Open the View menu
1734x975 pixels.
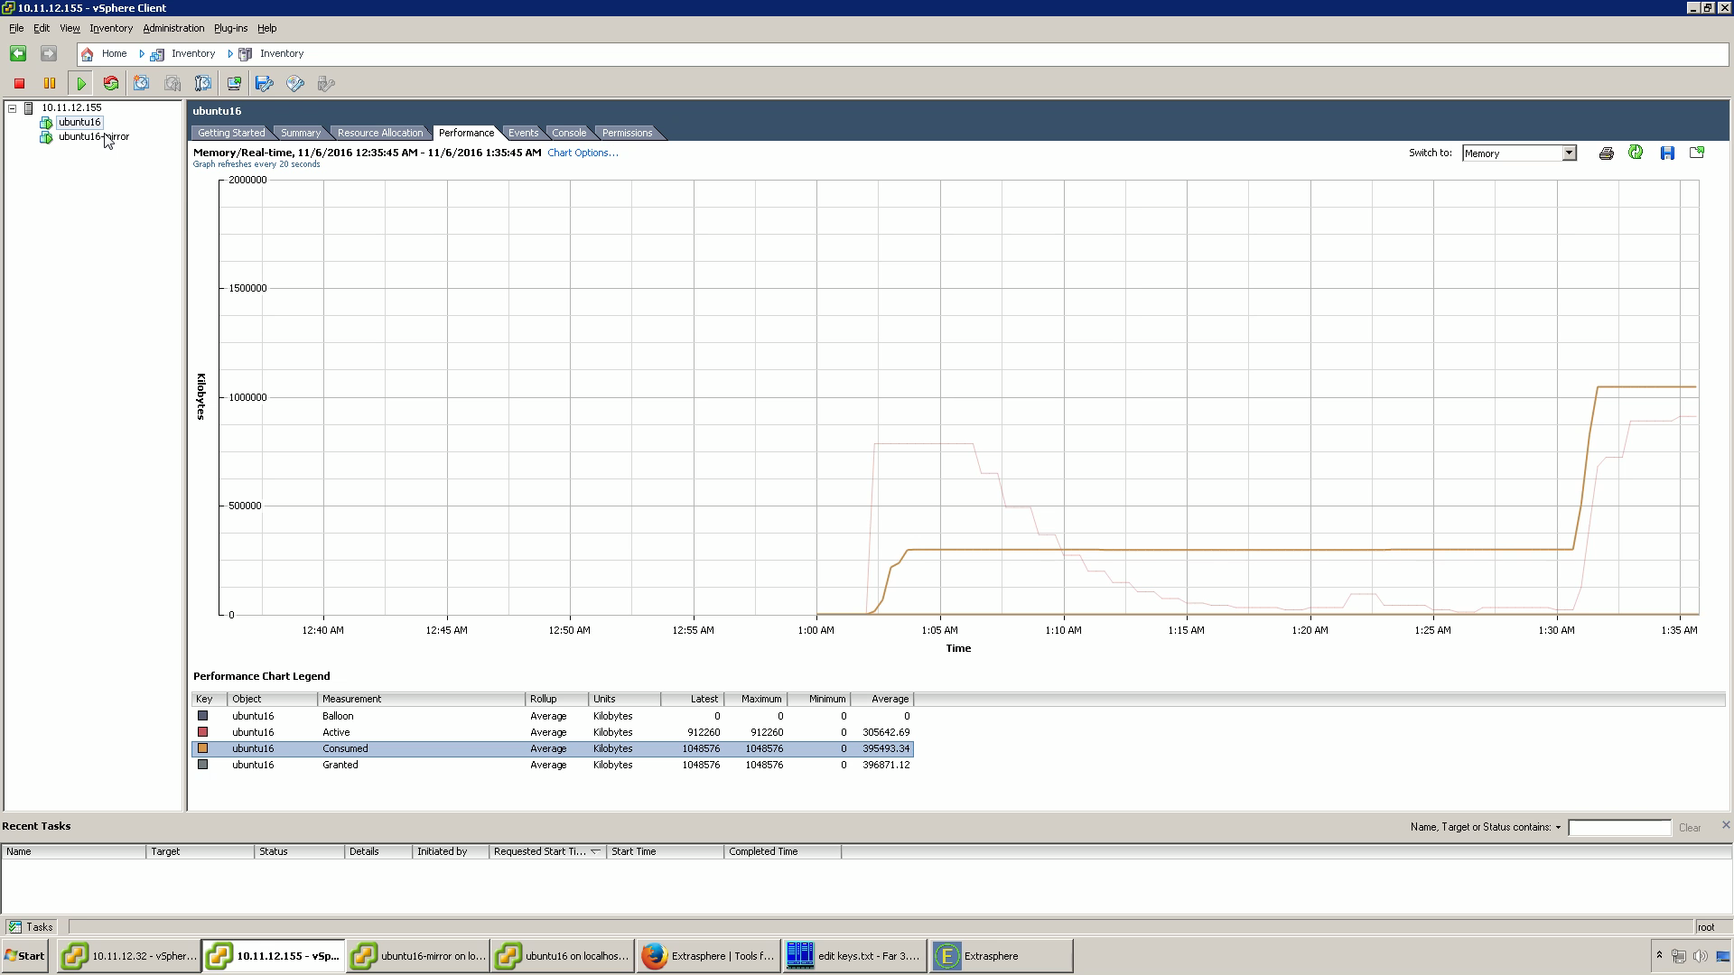(70, 28)
